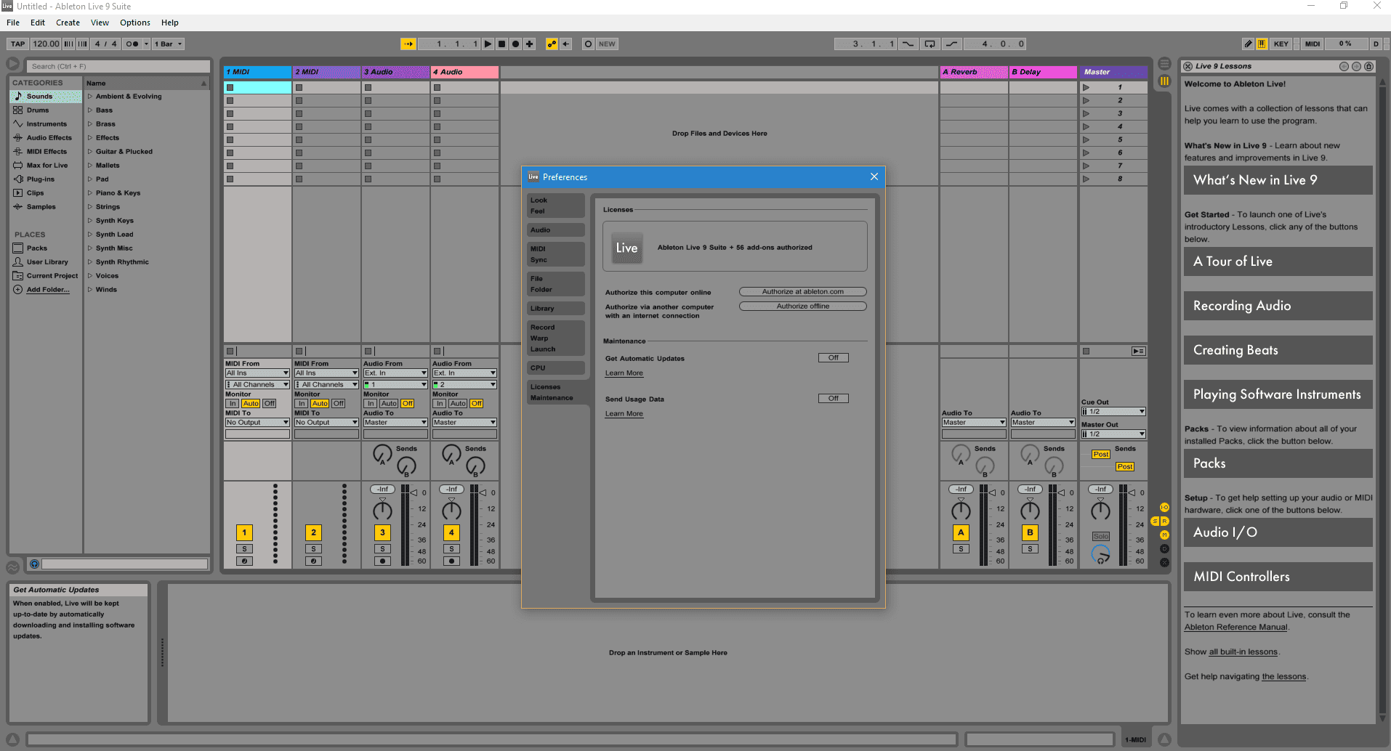Click the TAP tempo button
The height and width of the screenshot is (751, 1391).
[18, 44]
